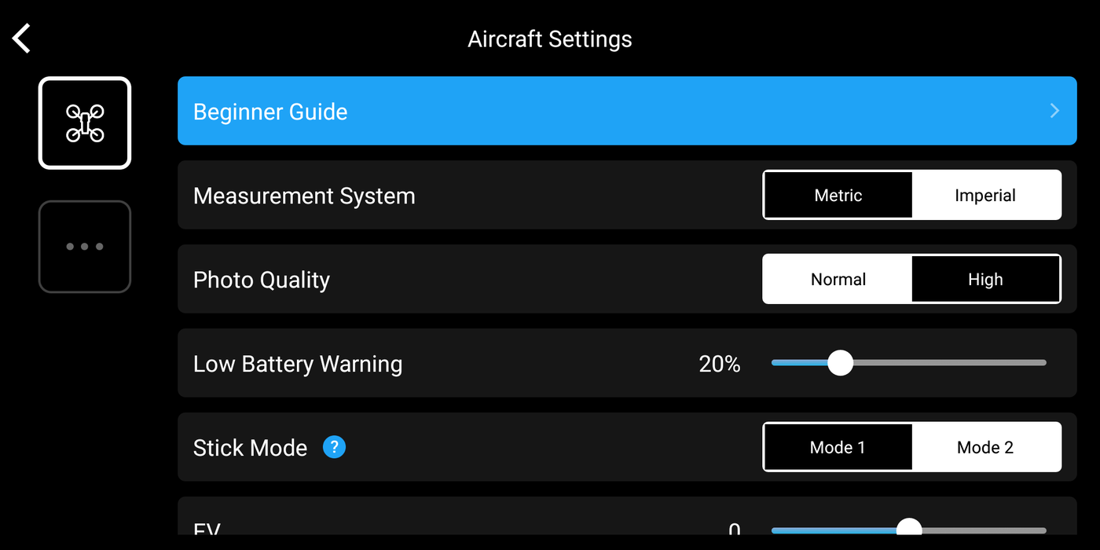Choose Stick Mode 1
The width and height of the screenshot is (1100, 550).
838,448
